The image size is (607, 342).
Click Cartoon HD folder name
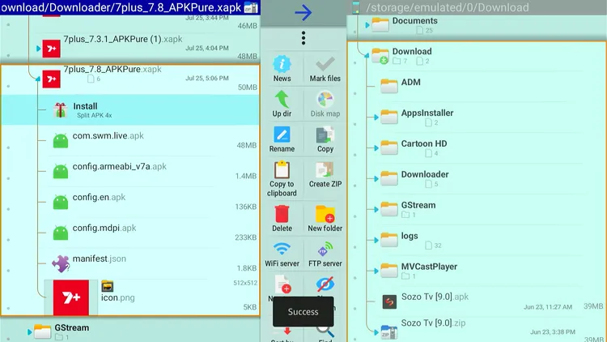click(x=424, y=144)
